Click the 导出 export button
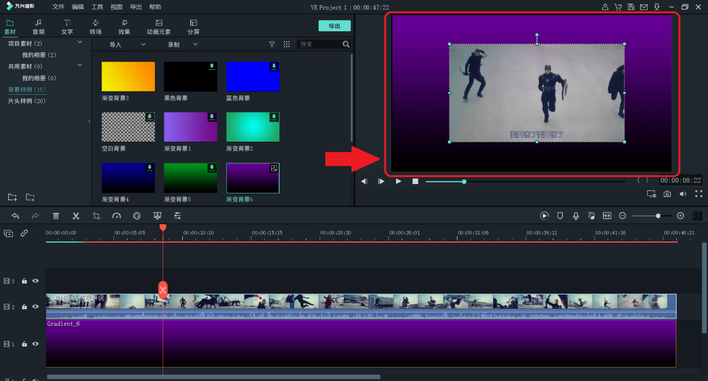 334,26
